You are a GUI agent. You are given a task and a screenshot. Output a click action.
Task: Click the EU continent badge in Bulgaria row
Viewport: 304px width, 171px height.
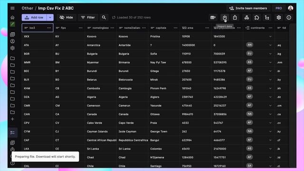(249, 54)
